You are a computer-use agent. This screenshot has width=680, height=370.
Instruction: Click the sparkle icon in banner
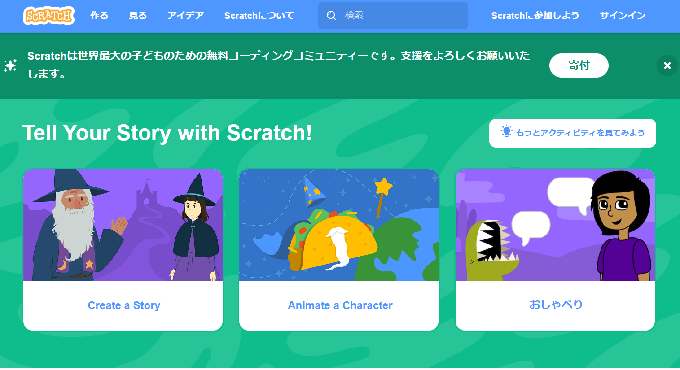(10, 65)
